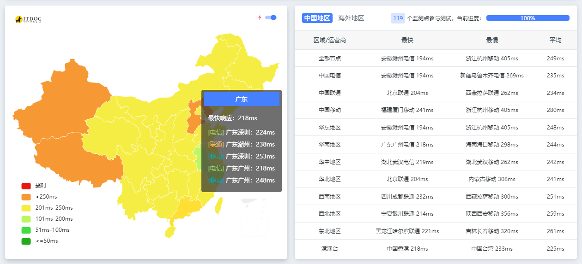The image size is (582, 264).
Task: Click the 平均 column header
Action: click(555, 40)
